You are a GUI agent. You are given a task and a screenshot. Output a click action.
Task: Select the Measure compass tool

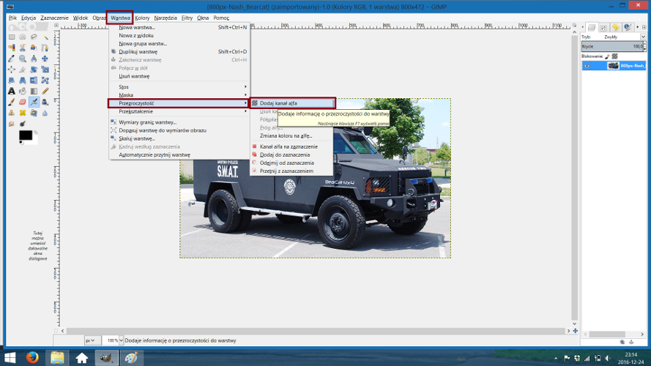click(34, 59)
